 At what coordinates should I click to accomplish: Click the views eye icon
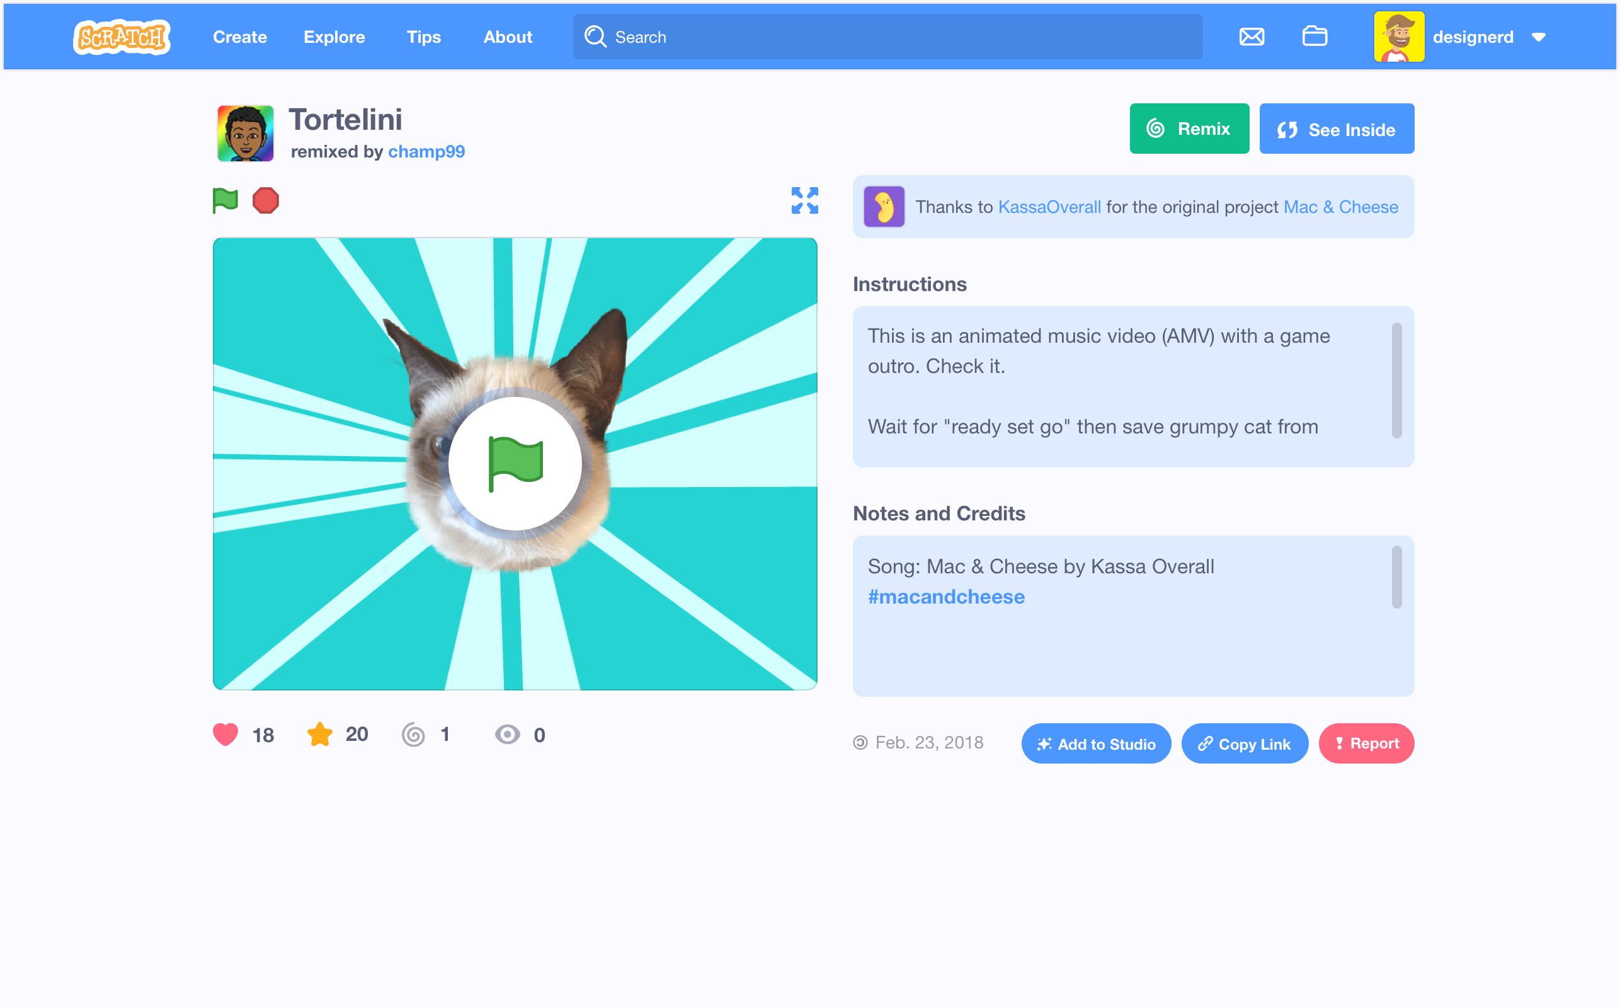coord(507,735)
